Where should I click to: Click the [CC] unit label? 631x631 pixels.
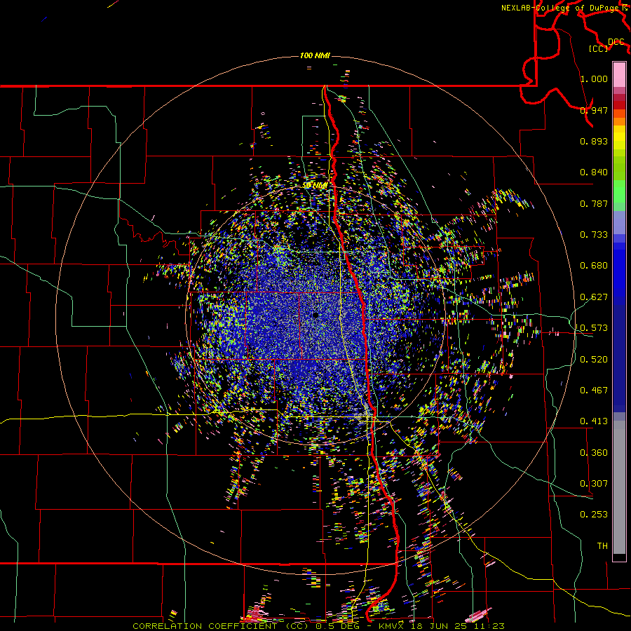(x=599, y=48)
